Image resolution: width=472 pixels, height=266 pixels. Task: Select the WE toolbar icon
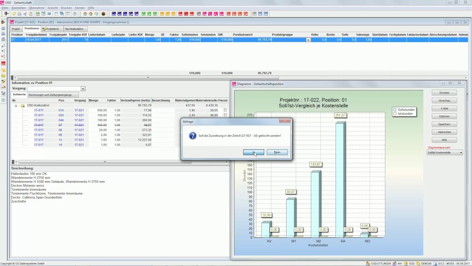tap(260, 14)
